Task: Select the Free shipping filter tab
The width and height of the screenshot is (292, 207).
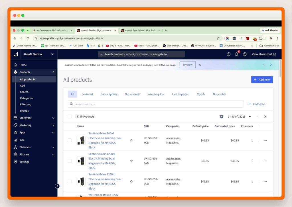Action: pyautogui.click(x=109, y=94)
